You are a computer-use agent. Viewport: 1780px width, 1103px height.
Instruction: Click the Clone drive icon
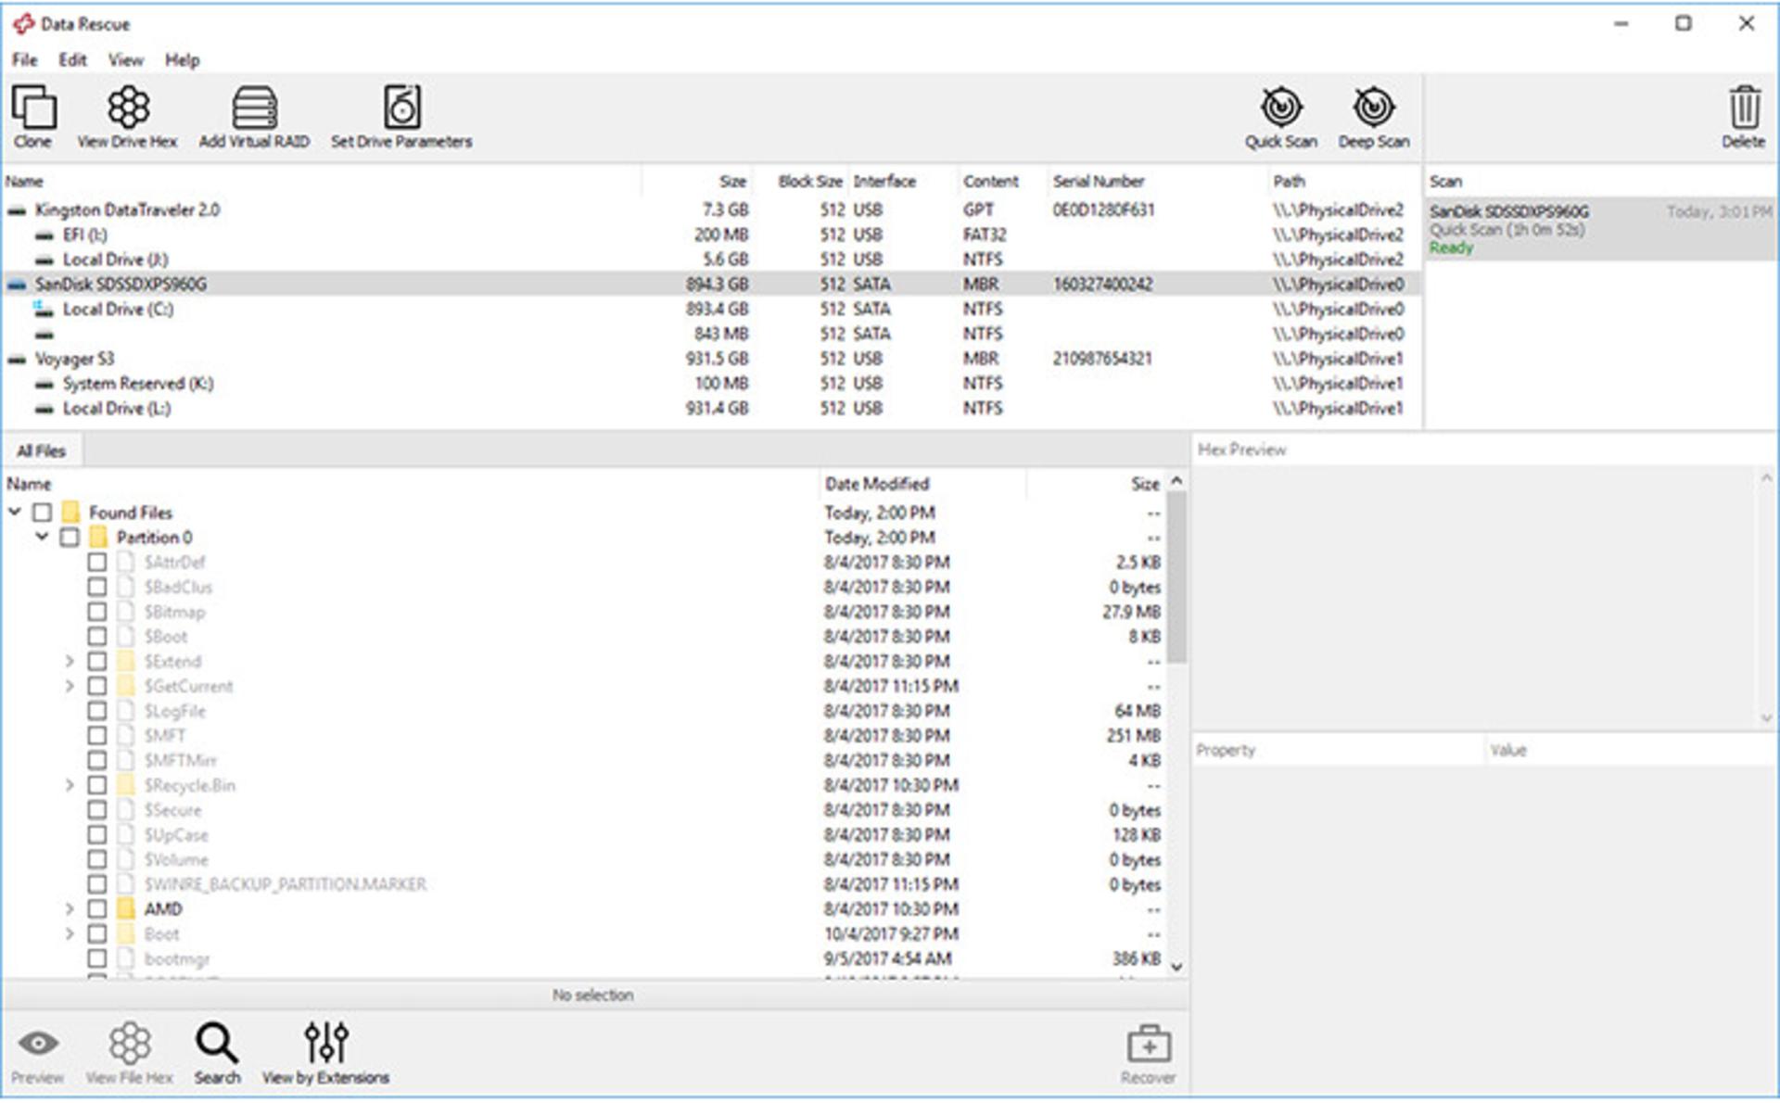coord(33,108)
